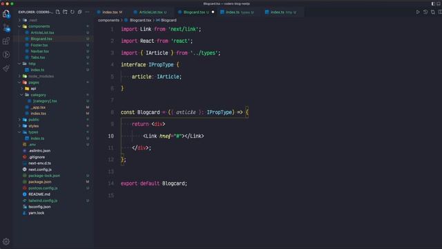The width and height of the screenshot is (442, 249).
Task: Open tsconfig.json in file tree
Action: 39,207
